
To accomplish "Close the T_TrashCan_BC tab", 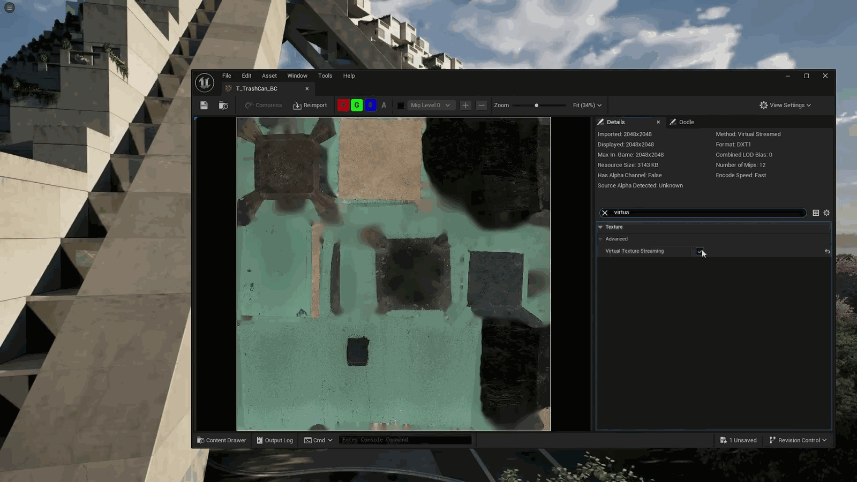I will [307, 89].
